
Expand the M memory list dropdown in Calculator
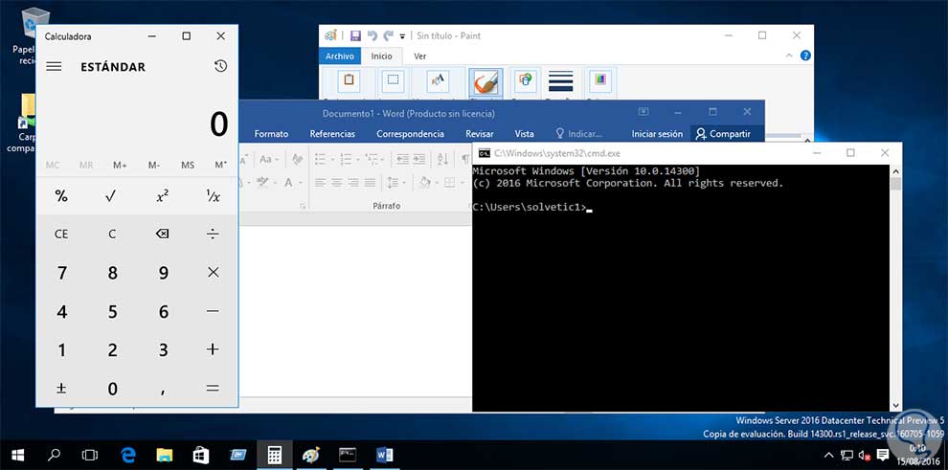coord(220,165)
